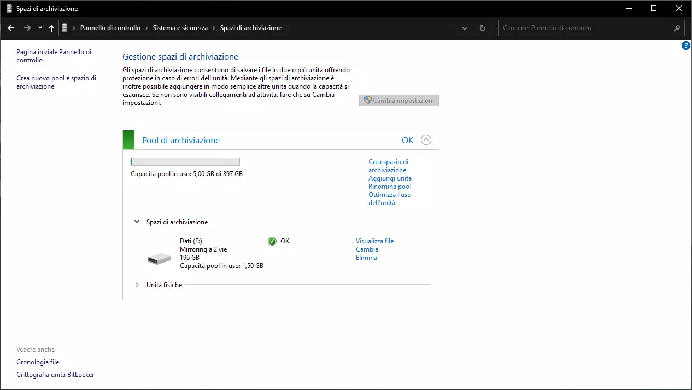Navigate to Pannello di controllo breadcrumb
This screenshot has height=390, width=692.
pos(110,28)
